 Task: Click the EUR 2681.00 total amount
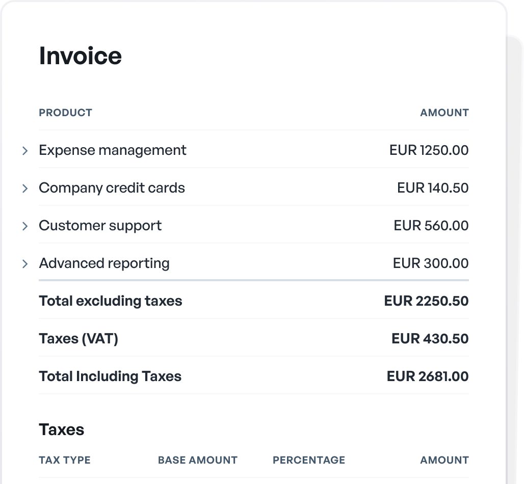pos(427,377)
